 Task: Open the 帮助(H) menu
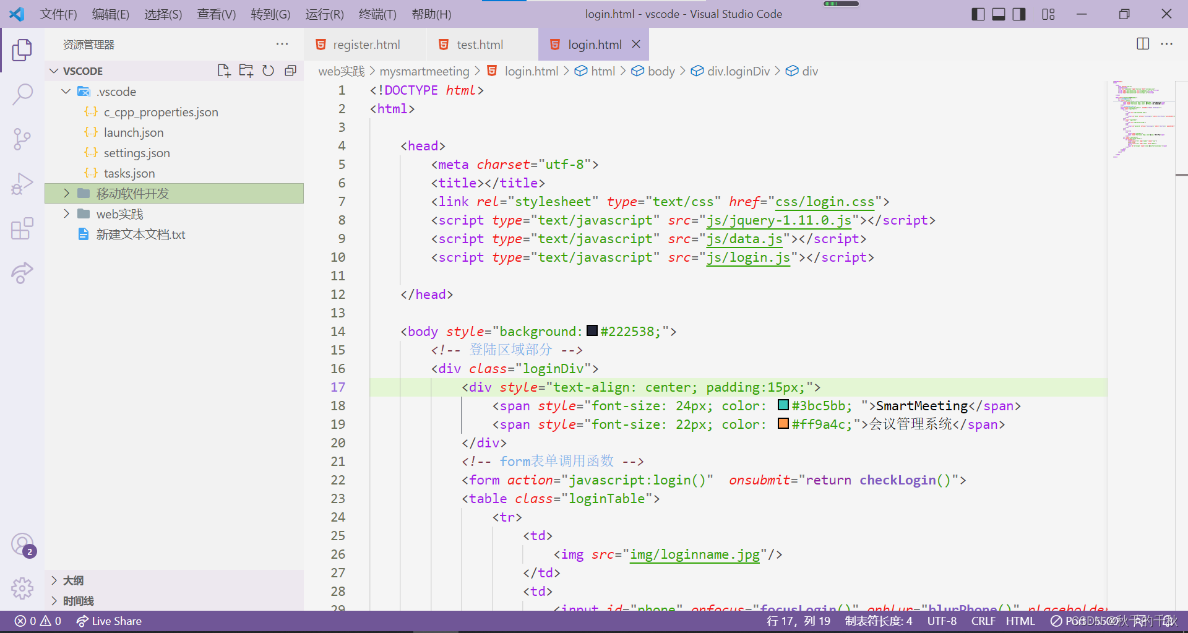tap(431, 14)
